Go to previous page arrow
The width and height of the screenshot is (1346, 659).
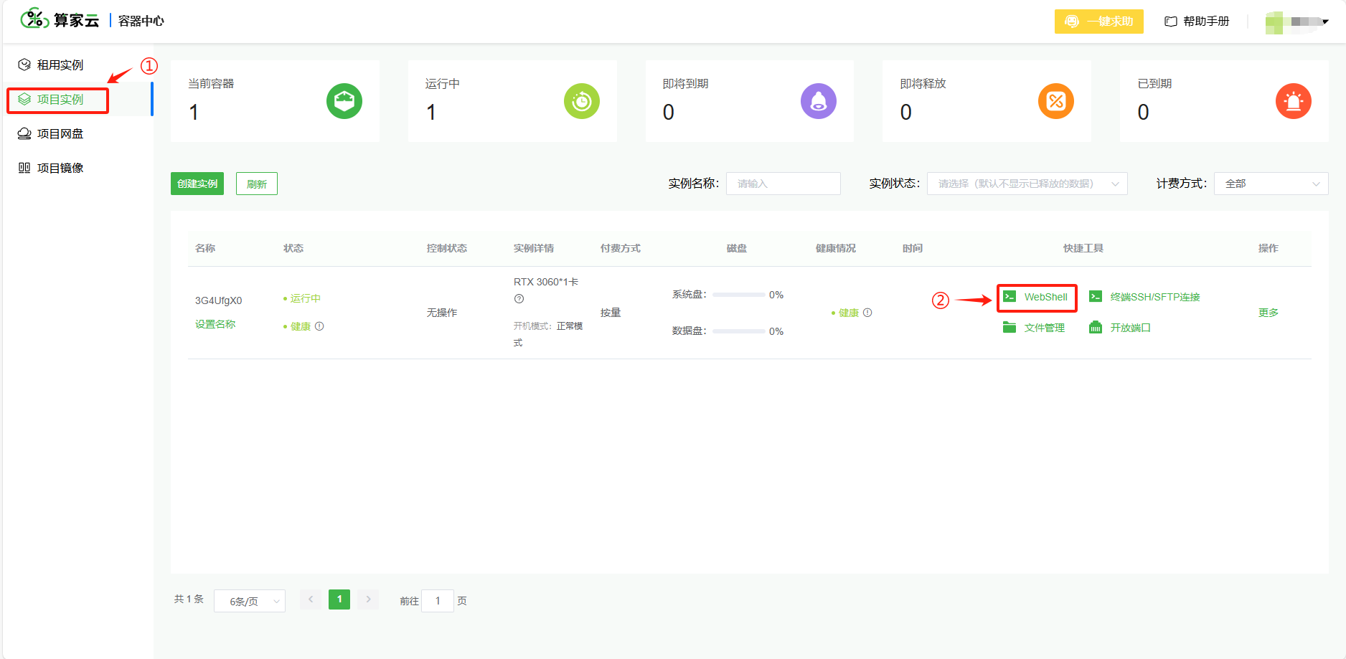pos(311,599)
